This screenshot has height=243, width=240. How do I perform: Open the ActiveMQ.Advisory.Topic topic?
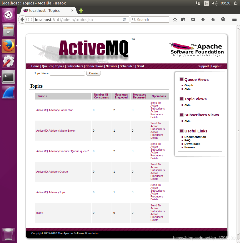pyautogui.click(x=51, y=192)
